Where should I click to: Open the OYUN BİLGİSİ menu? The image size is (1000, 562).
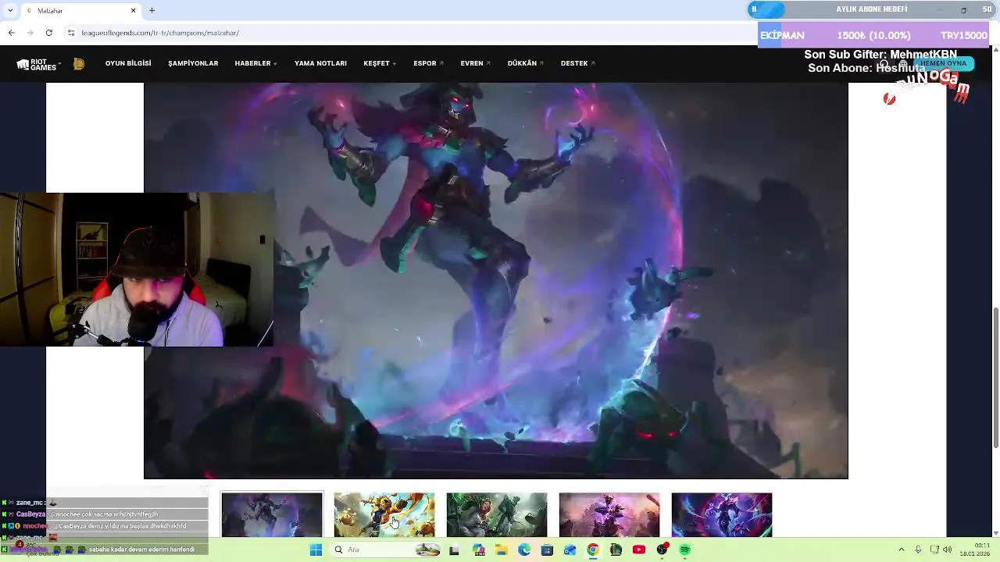pyautogui.click(x=128, y=63)
